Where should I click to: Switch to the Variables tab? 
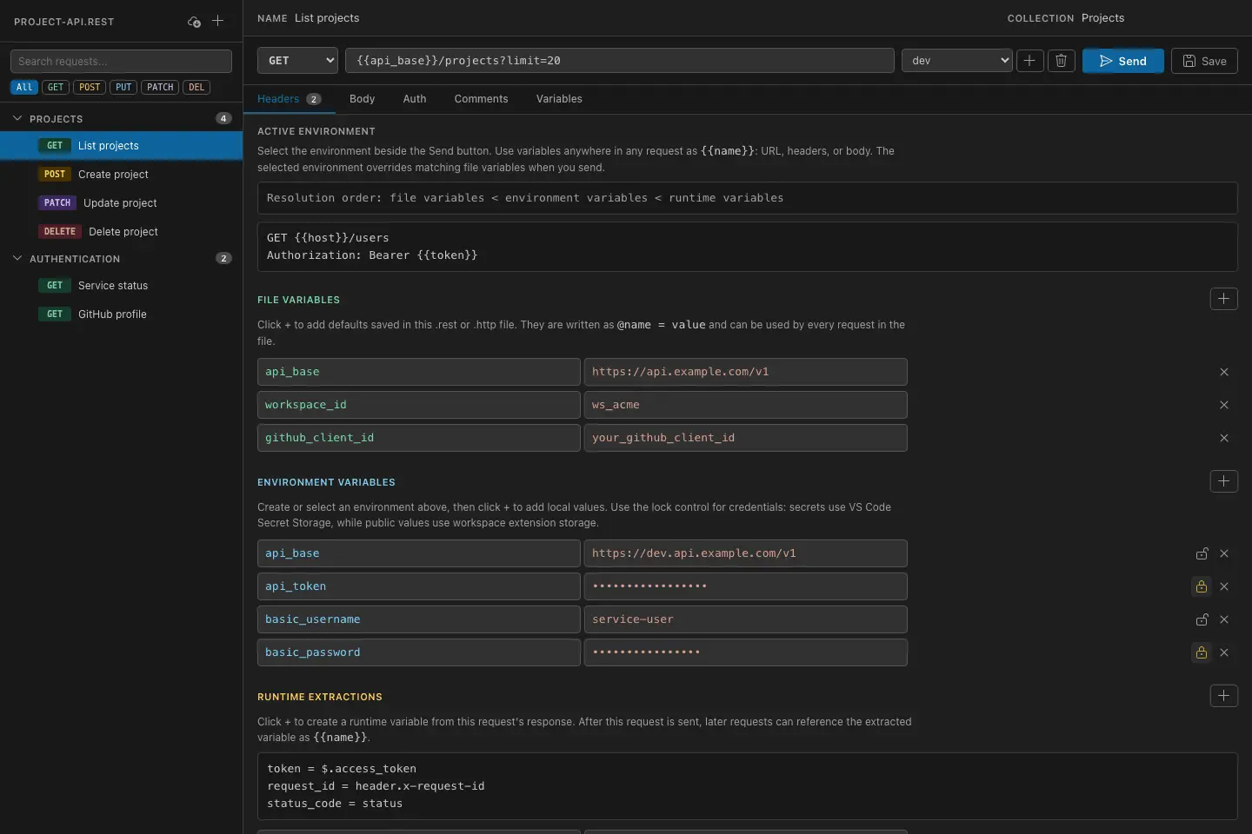(559, 99)
